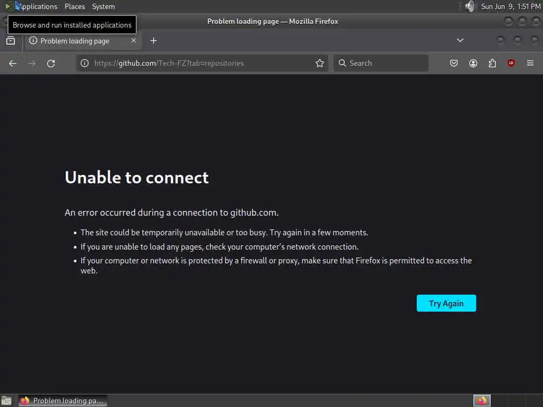Screen dimensions: 543x407
Task: Open the Extensions puzzle icon
Action: coord(492,63)
